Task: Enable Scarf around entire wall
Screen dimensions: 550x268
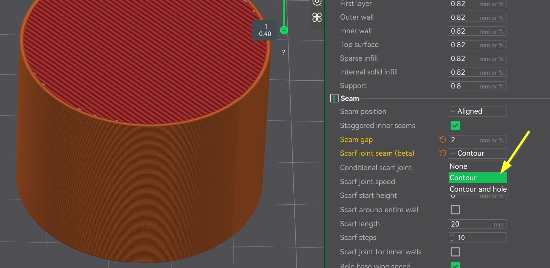Action: 455,210
